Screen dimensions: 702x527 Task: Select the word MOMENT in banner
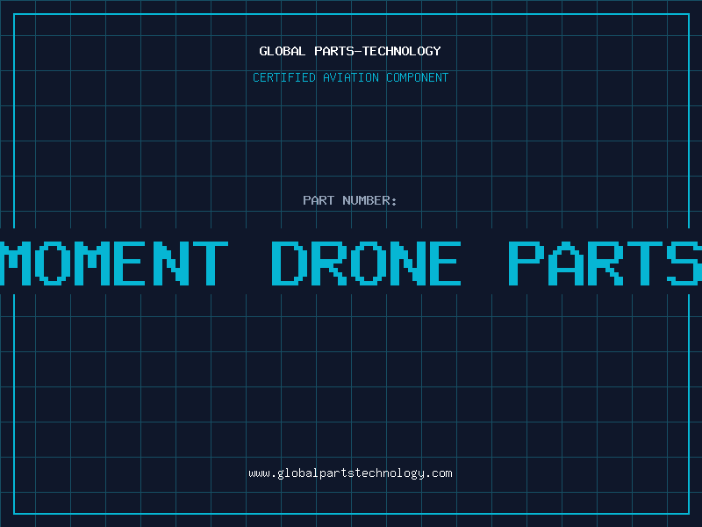114,263
